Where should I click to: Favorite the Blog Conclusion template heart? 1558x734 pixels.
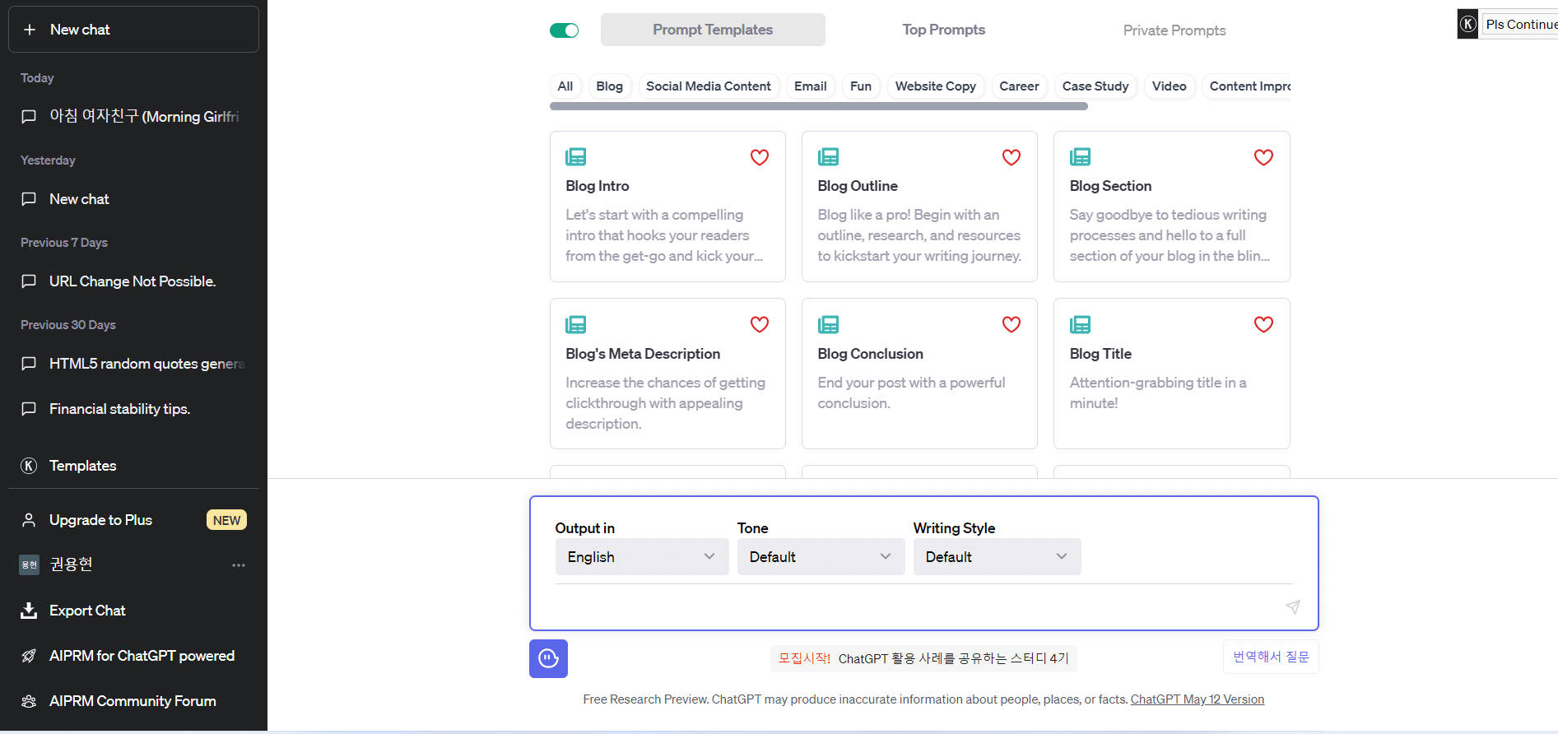[x=1012, y=324]
